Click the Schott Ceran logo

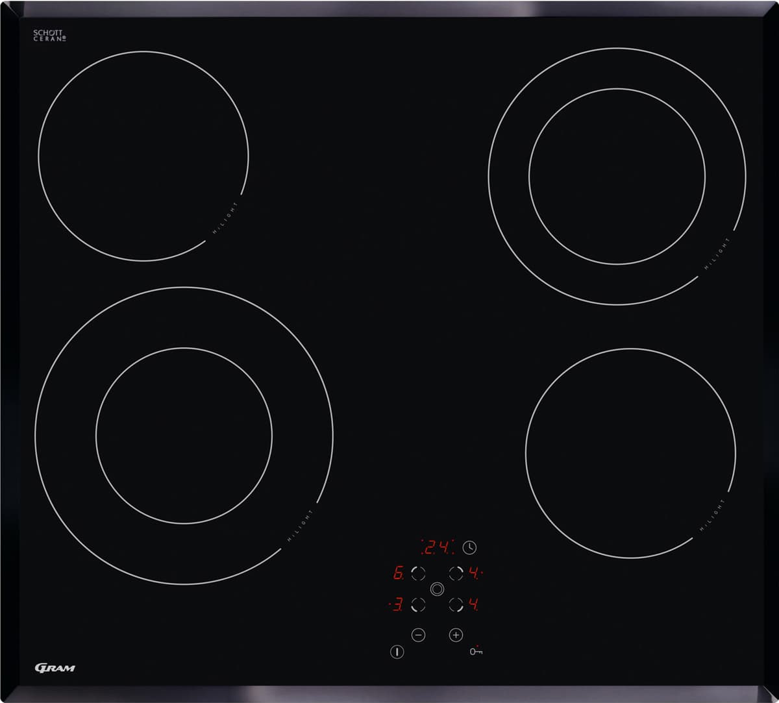tap(50, 36)
